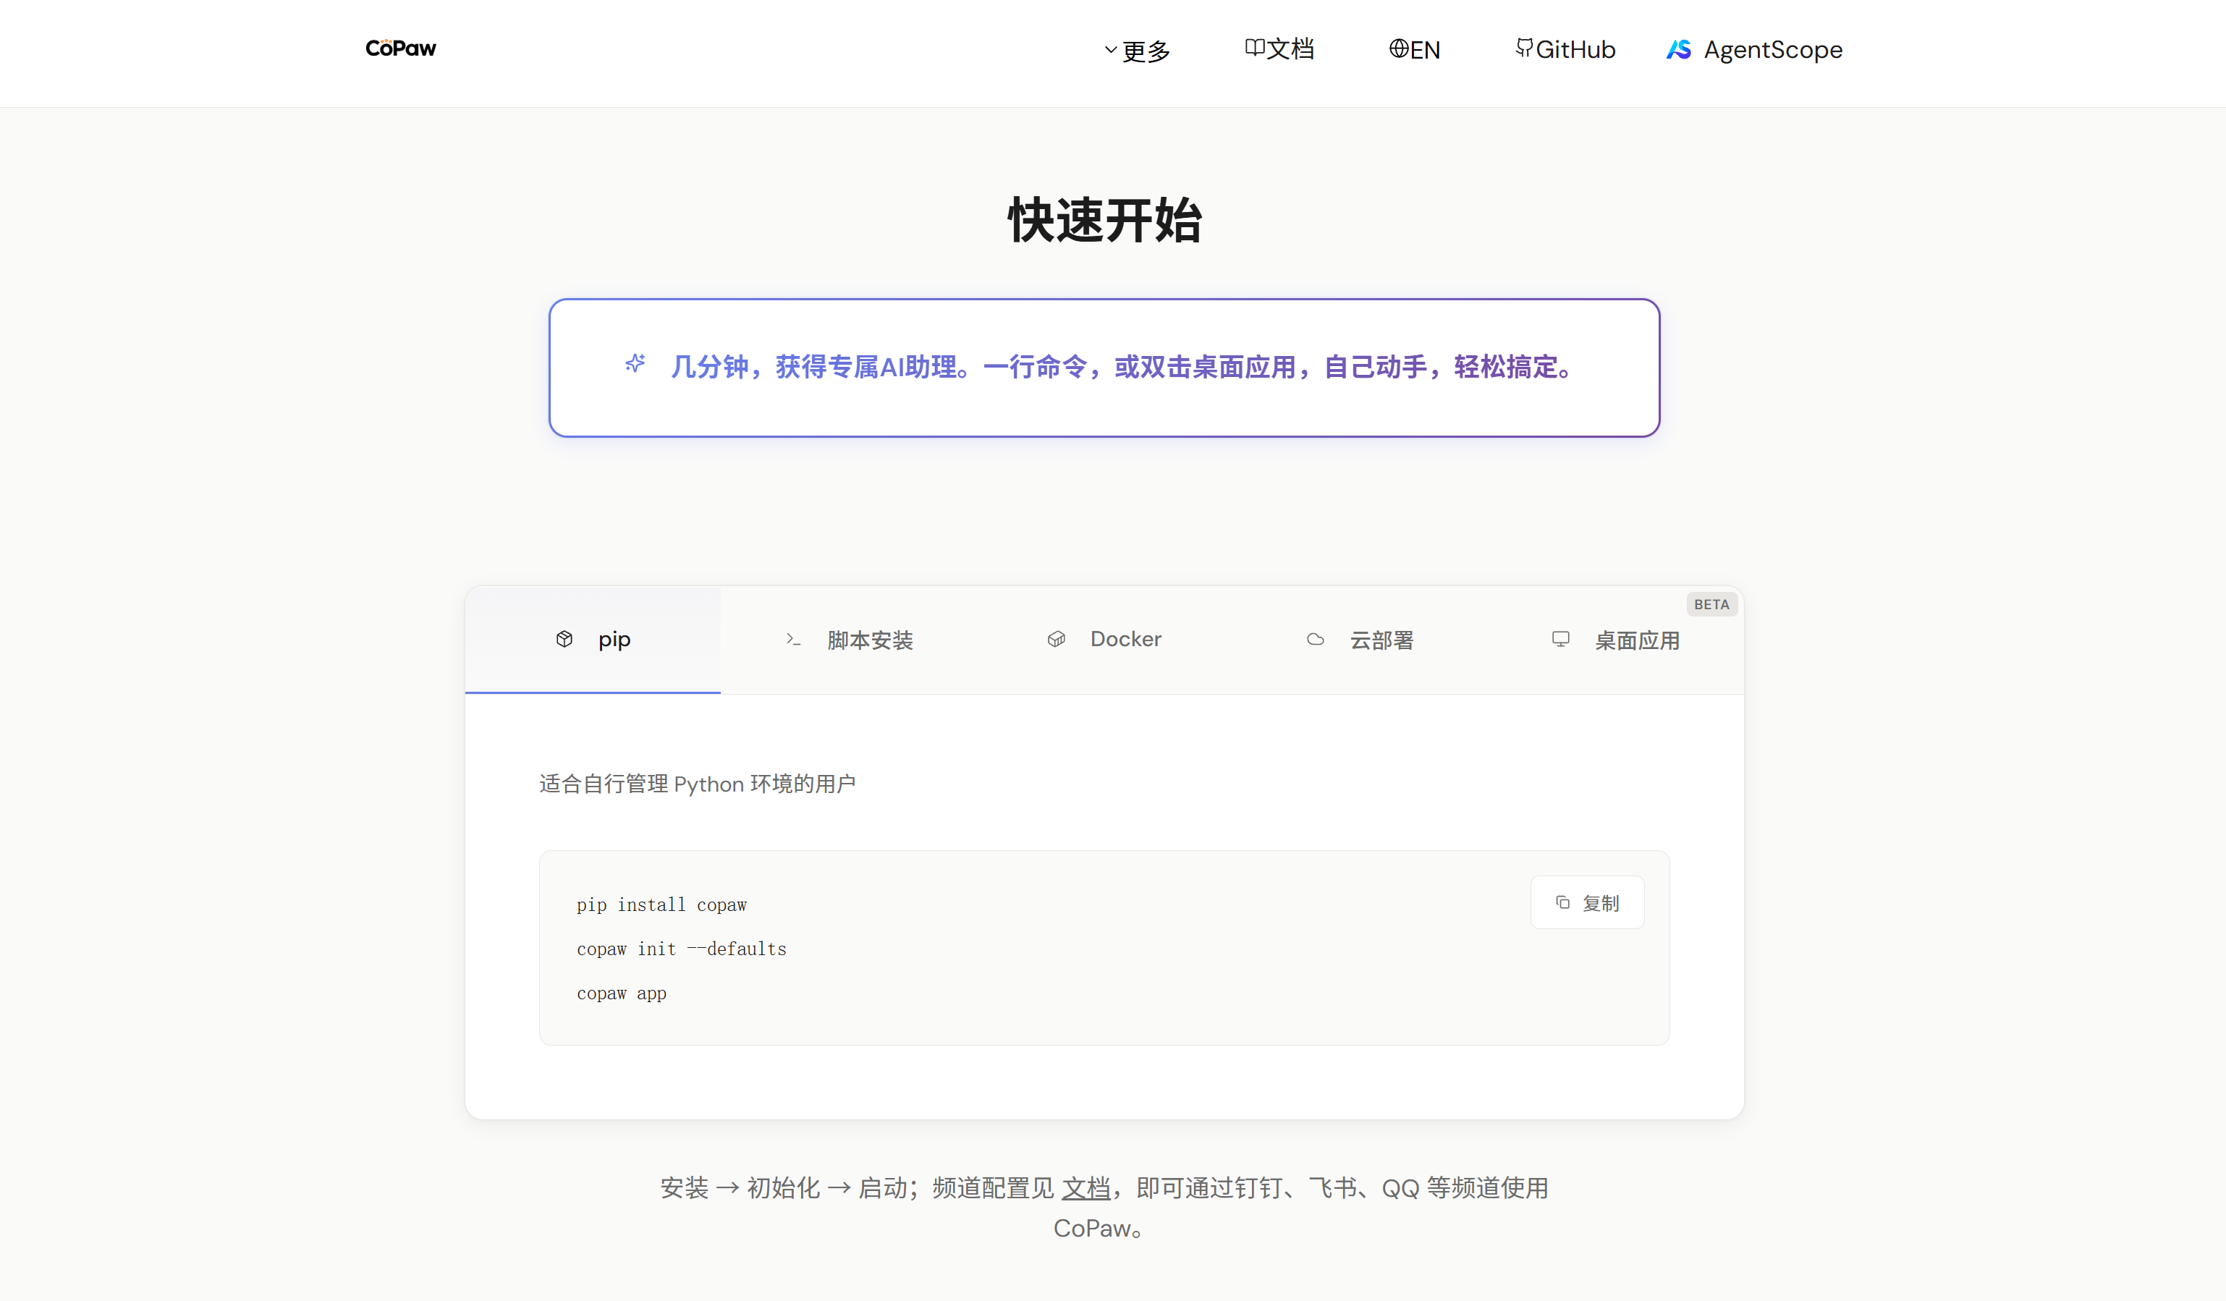Open the AgentScope link
2226x1301 pixels.
[x=1772, y=49]
